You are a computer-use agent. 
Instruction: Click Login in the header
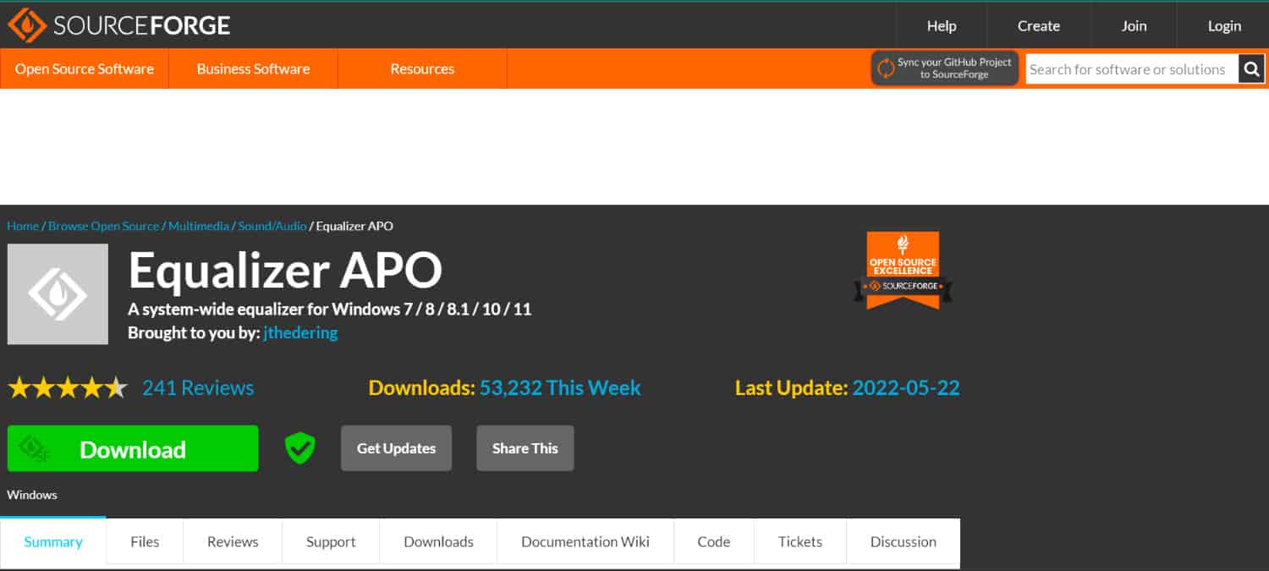point(1224,25)
